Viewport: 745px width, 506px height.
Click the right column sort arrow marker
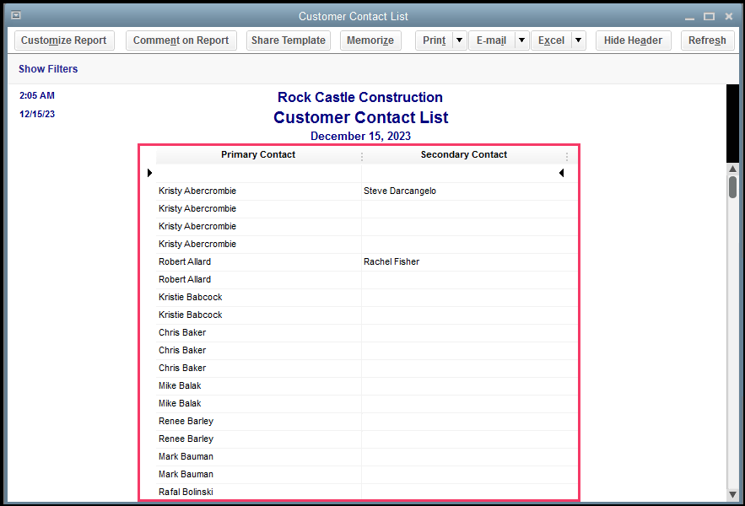coord(562,172)
